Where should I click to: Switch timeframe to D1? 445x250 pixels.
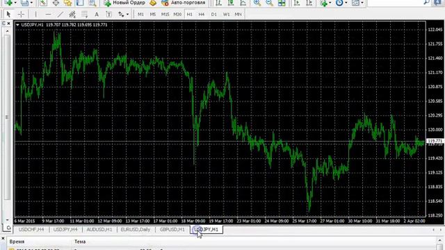pyautogui.click(x=214, y=14)
